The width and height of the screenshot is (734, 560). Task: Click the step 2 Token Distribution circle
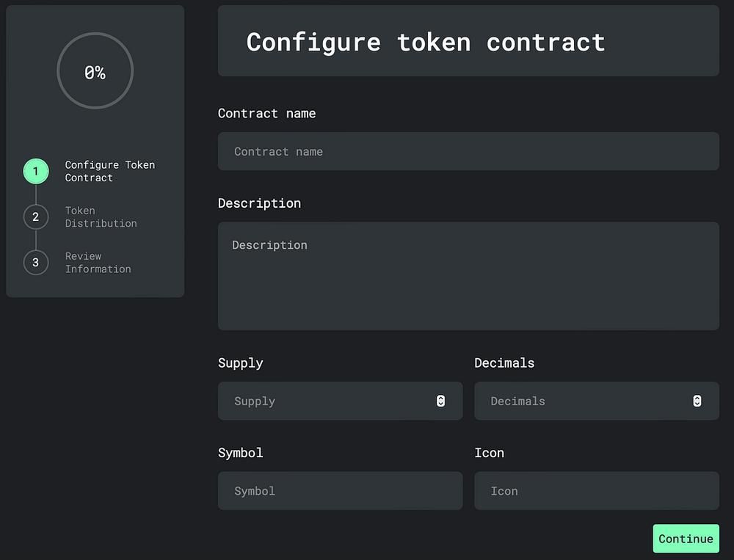click(x=36, y=217)
